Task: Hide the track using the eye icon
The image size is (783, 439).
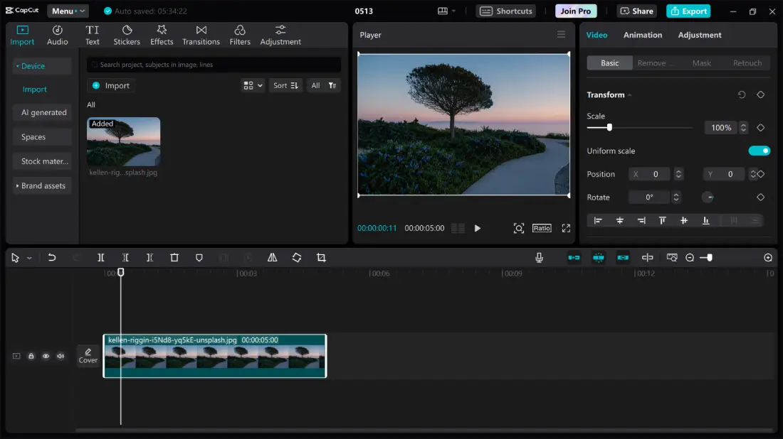Action: [46, 356]
